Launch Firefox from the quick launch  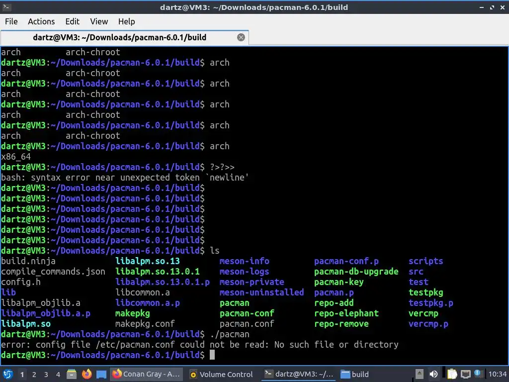pyautogui.click(x=86, y=375)
